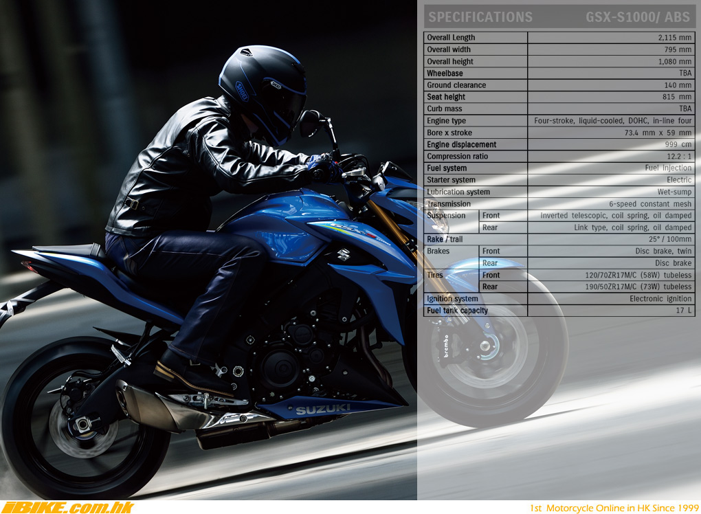Click the '1st Motorcycle Online in HK Since 1999' tagline

[x=614, y=509]
